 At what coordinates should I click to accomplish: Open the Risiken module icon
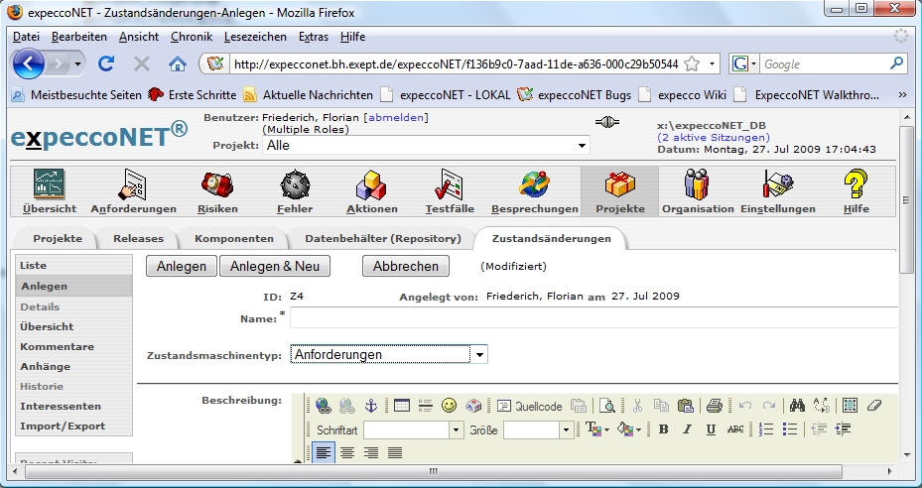(x=216, y=185)
